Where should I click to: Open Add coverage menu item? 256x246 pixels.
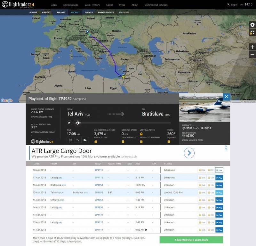(x=70, y=5)
